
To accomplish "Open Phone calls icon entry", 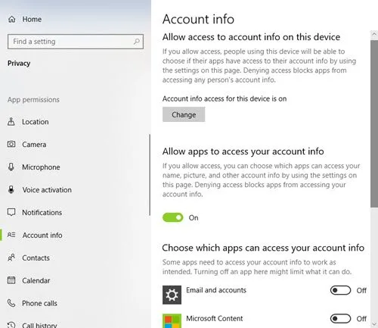I will tap(11, 303).
